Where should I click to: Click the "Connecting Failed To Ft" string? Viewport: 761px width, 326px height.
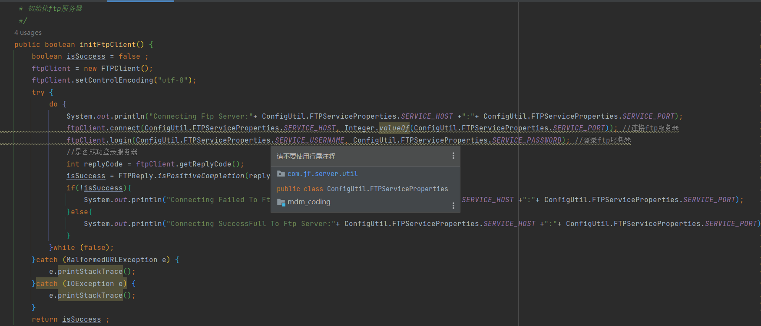pos(218,200)
